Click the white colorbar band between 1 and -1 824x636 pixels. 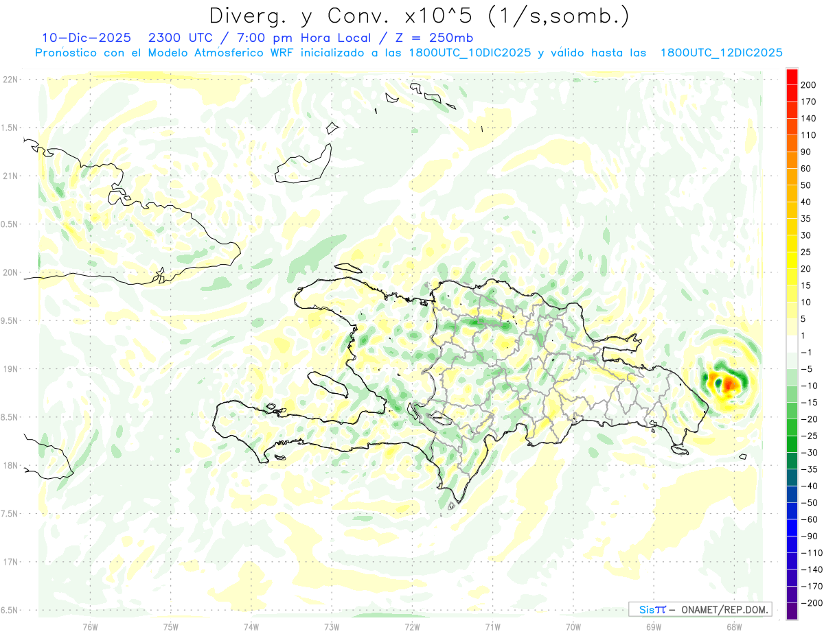pos(792,343)
